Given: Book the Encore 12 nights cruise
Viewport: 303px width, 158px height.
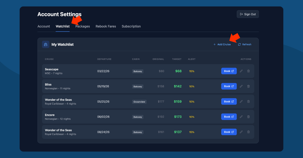Looking at the screenshot, I should 229,117.
